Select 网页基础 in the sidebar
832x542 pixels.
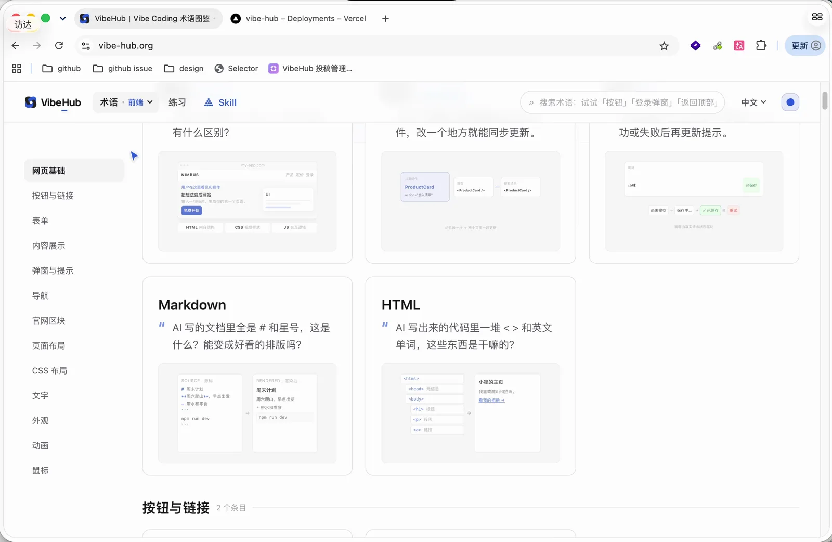click(x=74, y=171)
